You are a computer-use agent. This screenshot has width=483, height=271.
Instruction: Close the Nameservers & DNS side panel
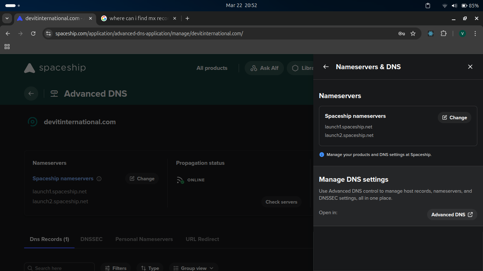pos(470,67)
